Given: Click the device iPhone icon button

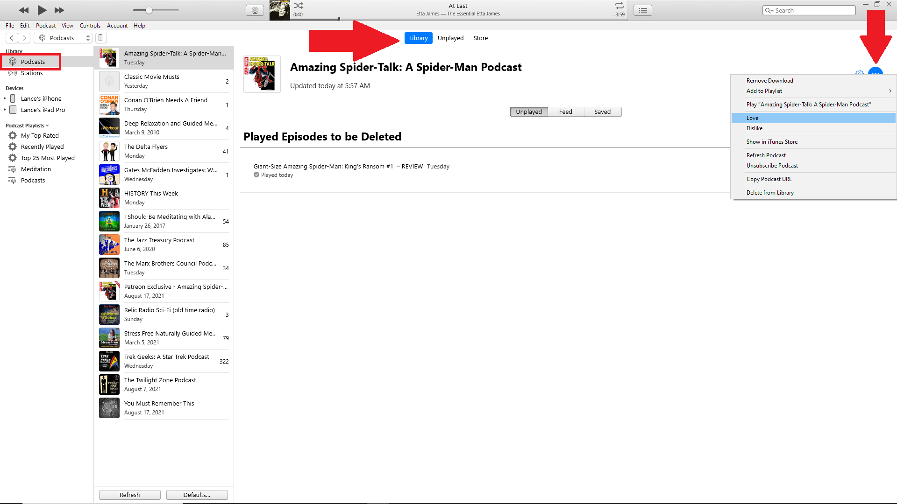Looking at the screenshot, I should (100, 38).
